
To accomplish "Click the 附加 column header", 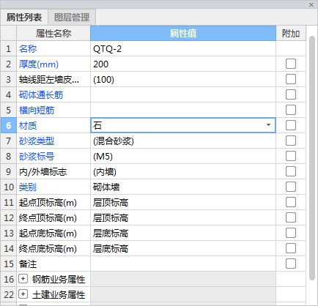I will [291, 33].
